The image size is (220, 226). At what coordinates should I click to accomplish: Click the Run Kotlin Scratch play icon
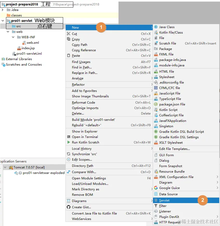pos(69,142)
